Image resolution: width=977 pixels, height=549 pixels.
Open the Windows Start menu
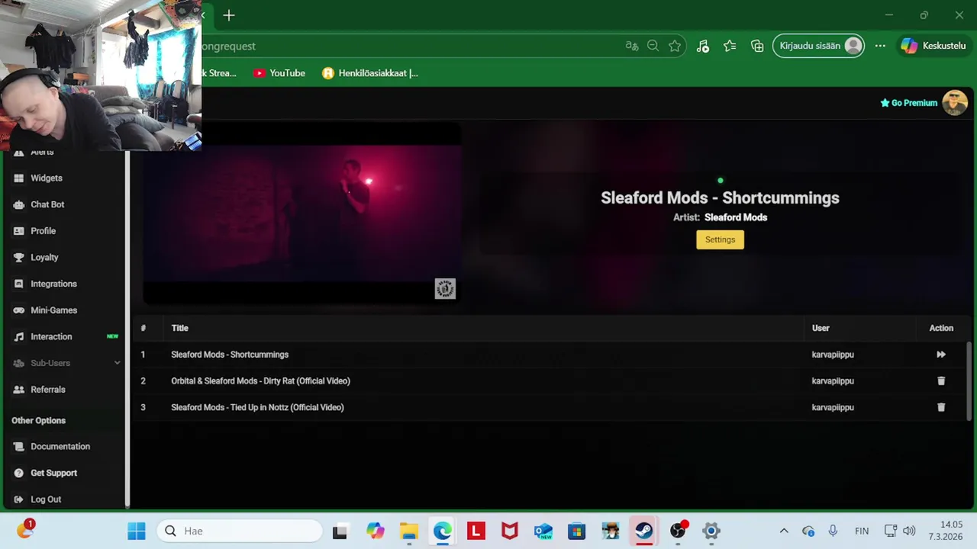137,531
